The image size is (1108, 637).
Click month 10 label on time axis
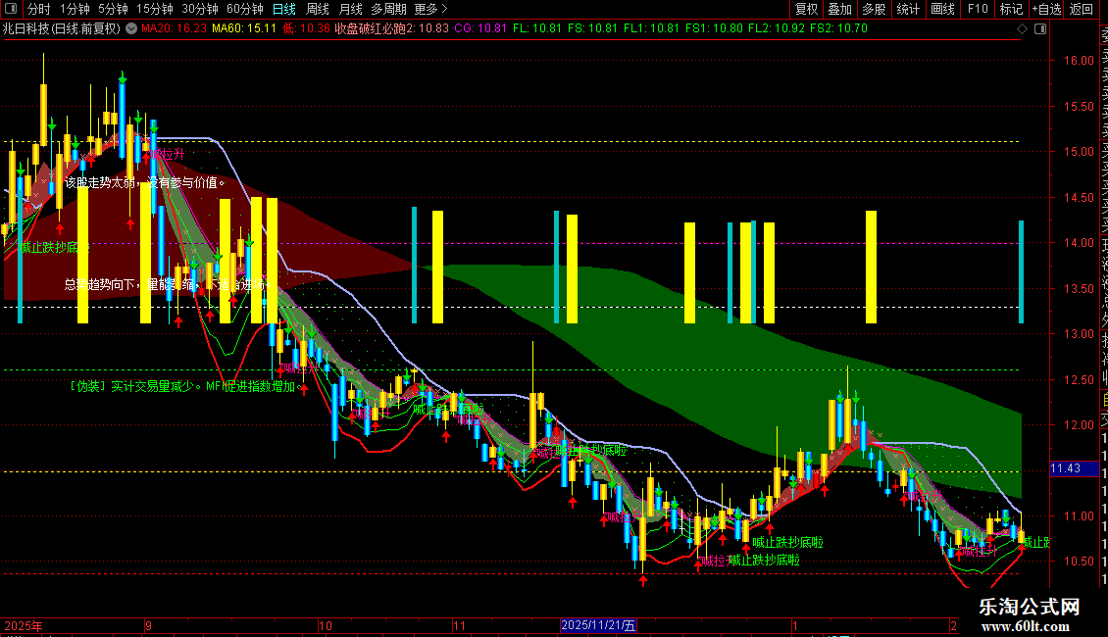(x=326, y=625)
